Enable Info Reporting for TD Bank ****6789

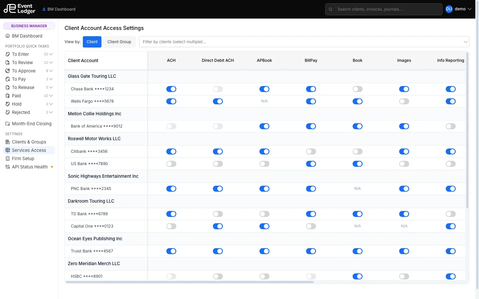click(451, 214)
